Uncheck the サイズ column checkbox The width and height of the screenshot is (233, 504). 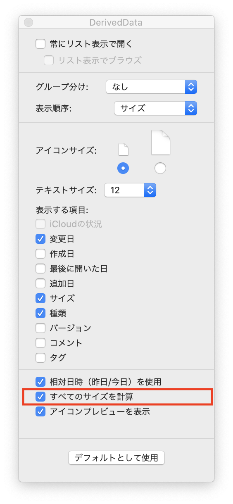point(40,298)
